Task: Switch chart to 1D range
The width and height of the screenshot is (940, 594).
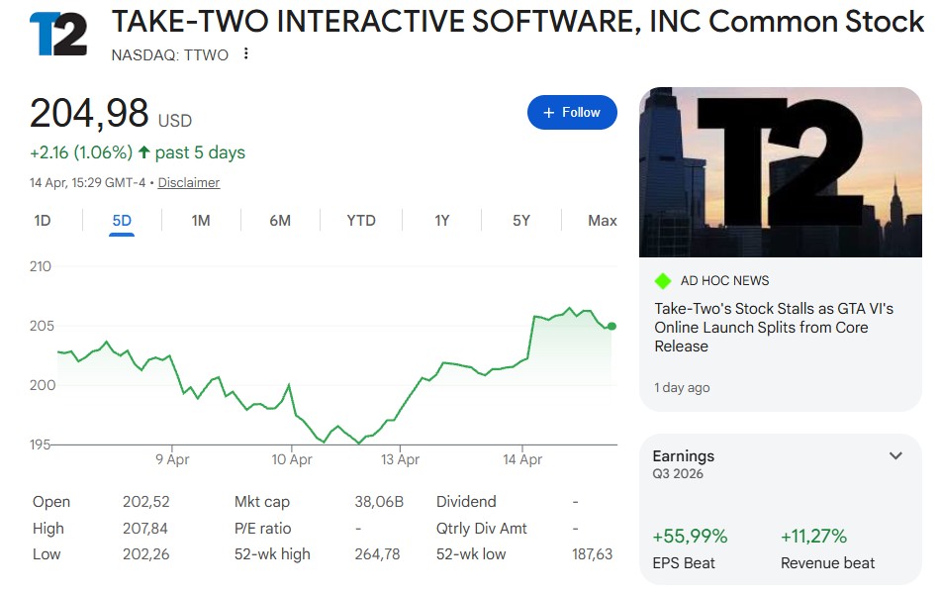Action: pyautogui.click(x=43, y=221)
